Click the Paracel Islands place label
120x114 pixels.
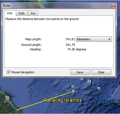coord(63,100)
